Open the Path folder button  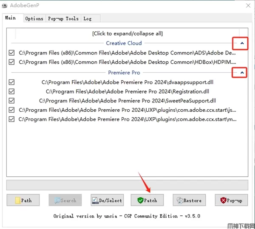(23, 200)
